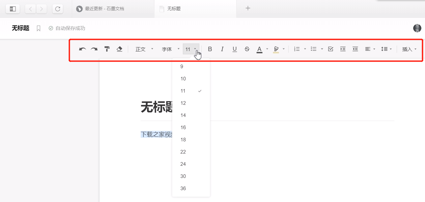Toggle underline formatting
Image resolution: width=425 pixels, height=202 pixels.
tap(235, 49)
